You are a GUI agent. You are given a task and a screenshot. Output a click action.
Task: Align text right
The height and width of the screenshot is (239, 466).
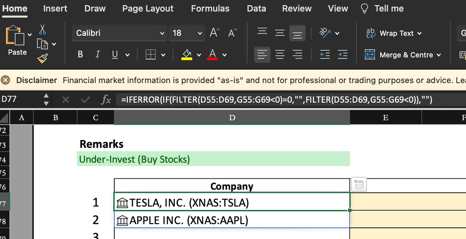[297, 55]
